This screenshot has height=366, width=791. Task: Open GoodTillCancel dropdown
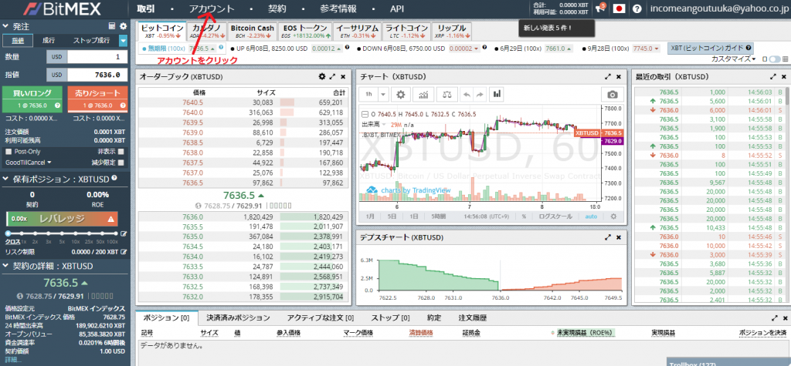tap(29, 163)
